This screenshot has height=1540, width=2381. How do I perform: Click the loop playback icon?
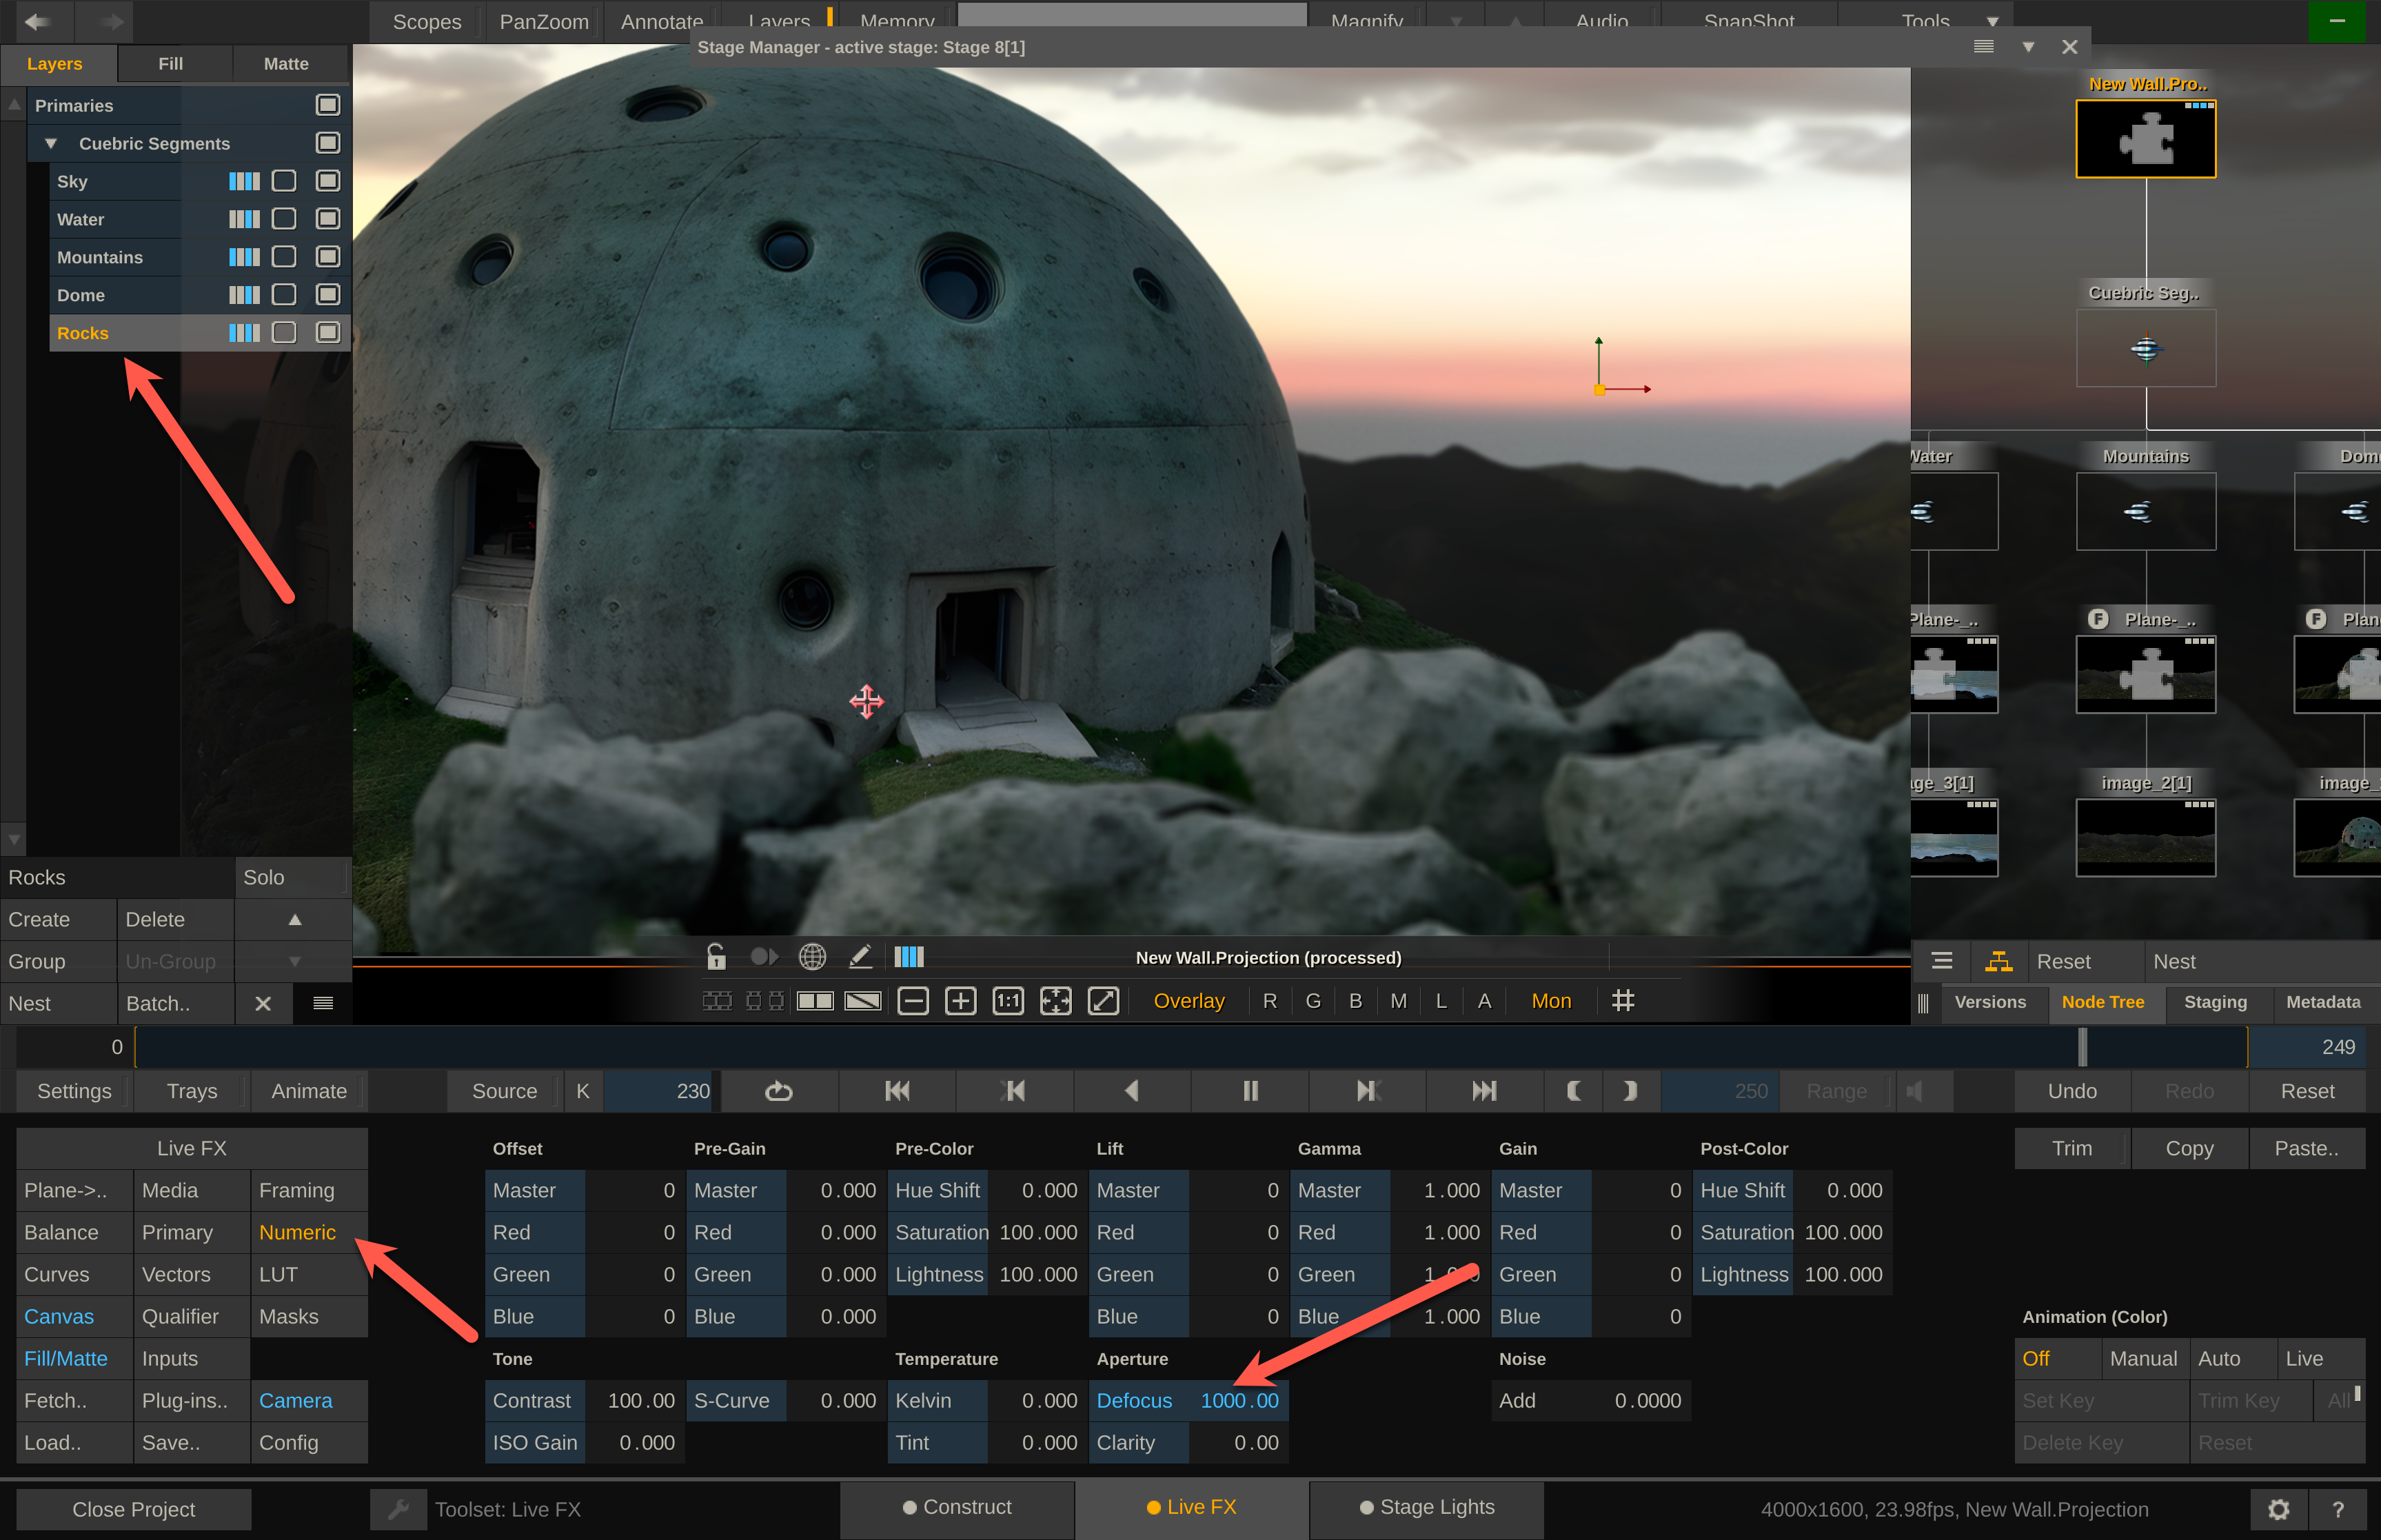(x=778, y=1091)
